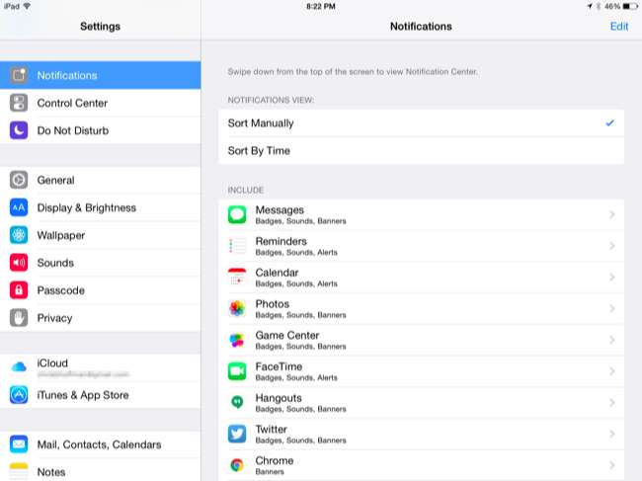Image resolution: width=642 pixels, height=481 pixels.
Task: Tap Reminders 'Badges, Sounds, Alerts' subtitle
Action: 296,253
